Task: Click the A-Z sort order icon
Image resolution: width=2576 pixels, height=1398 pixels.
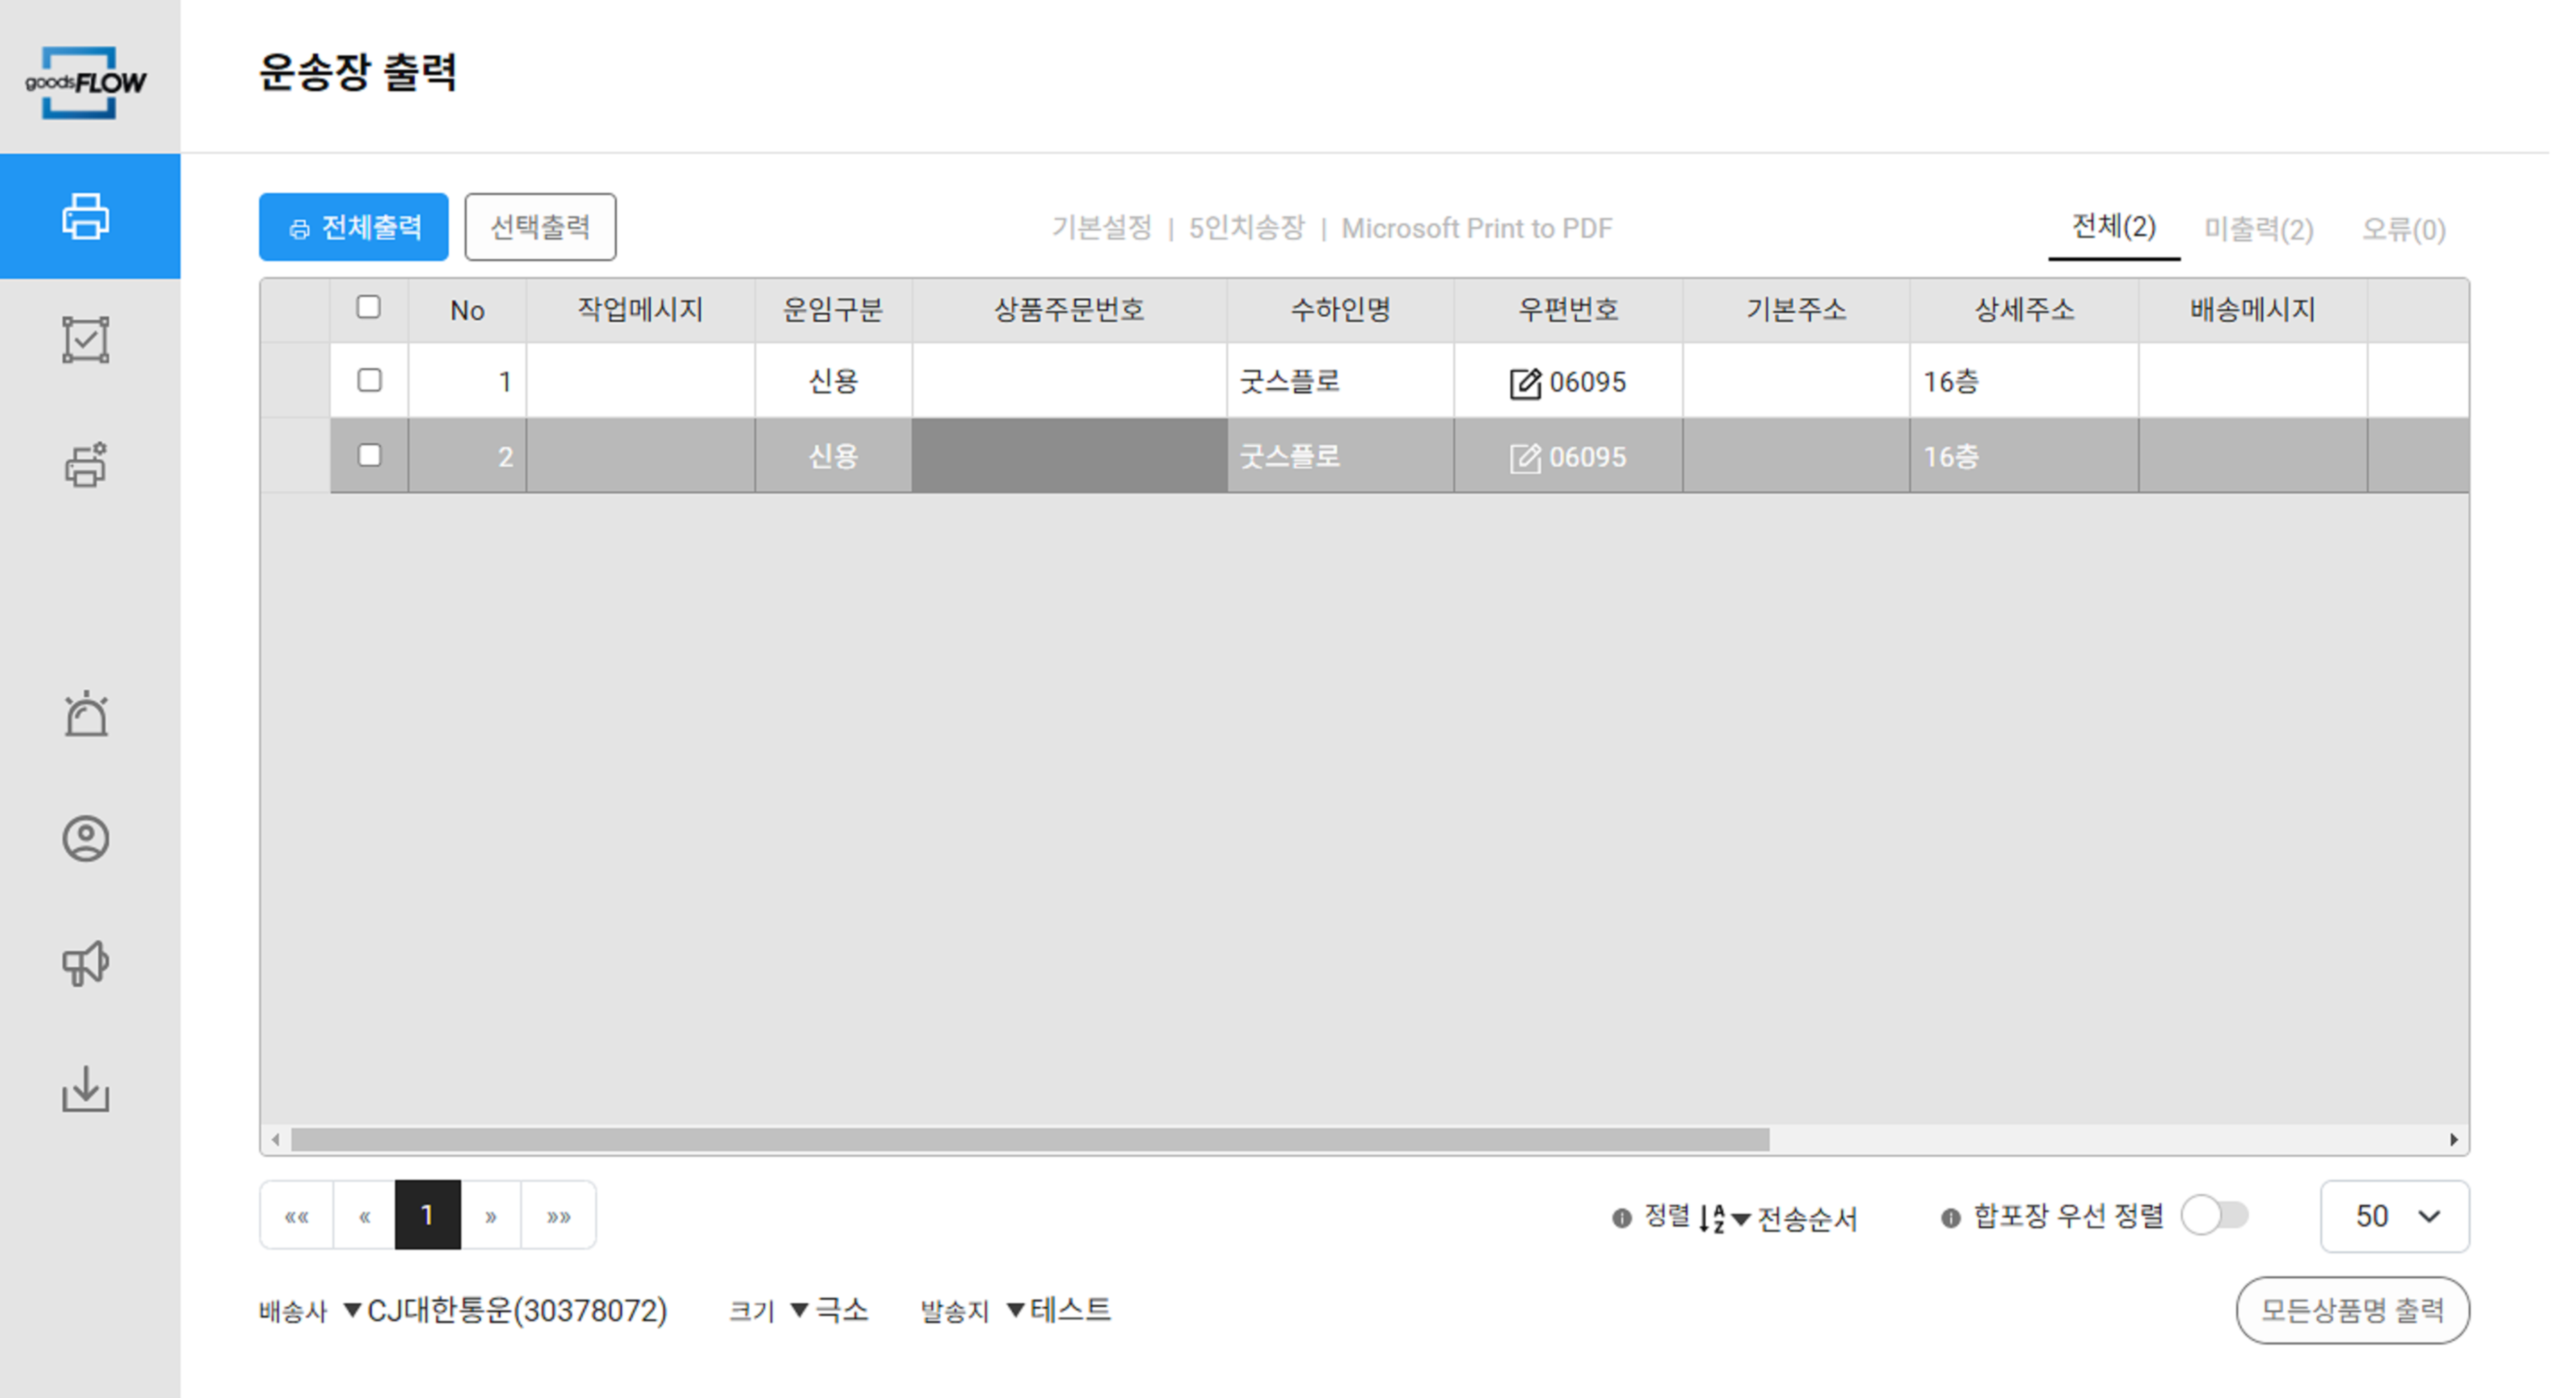Action: pos(1712,1218)
